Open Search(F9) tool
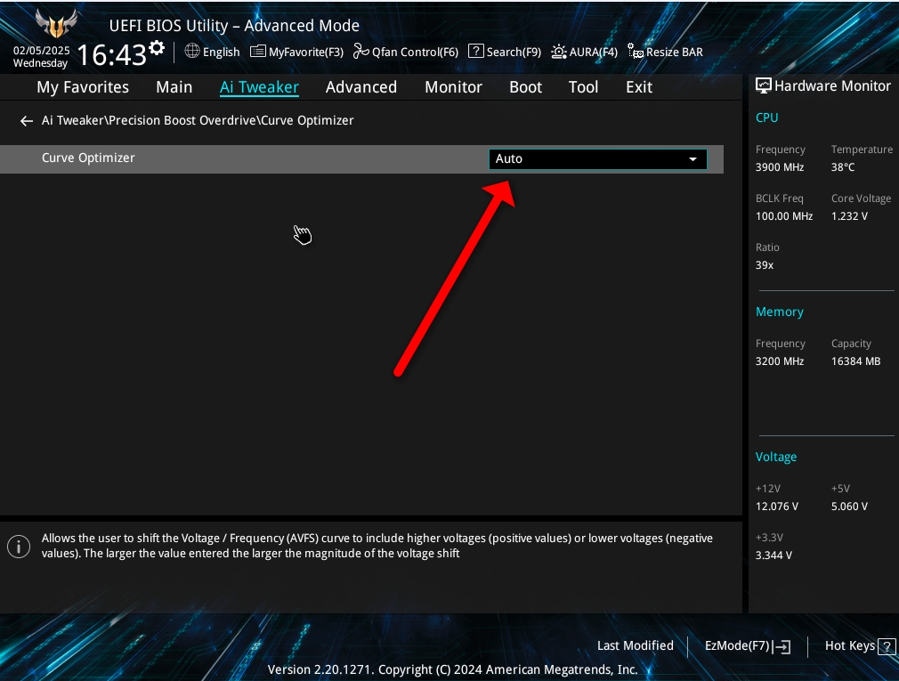Viewport: 899px width, 681px height. point(505,52)
